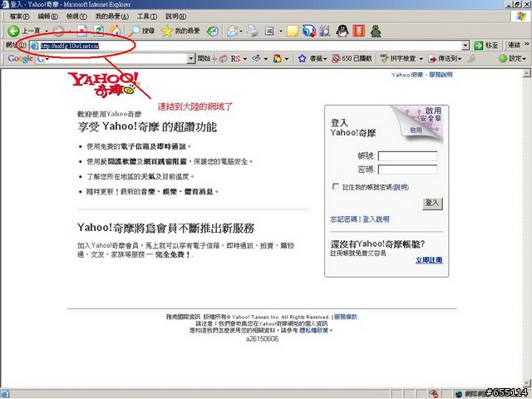This screenshot has height=399, width=532.
Task: Open the Yahoo!奇摩 link at top right
Action: [407, 75]
